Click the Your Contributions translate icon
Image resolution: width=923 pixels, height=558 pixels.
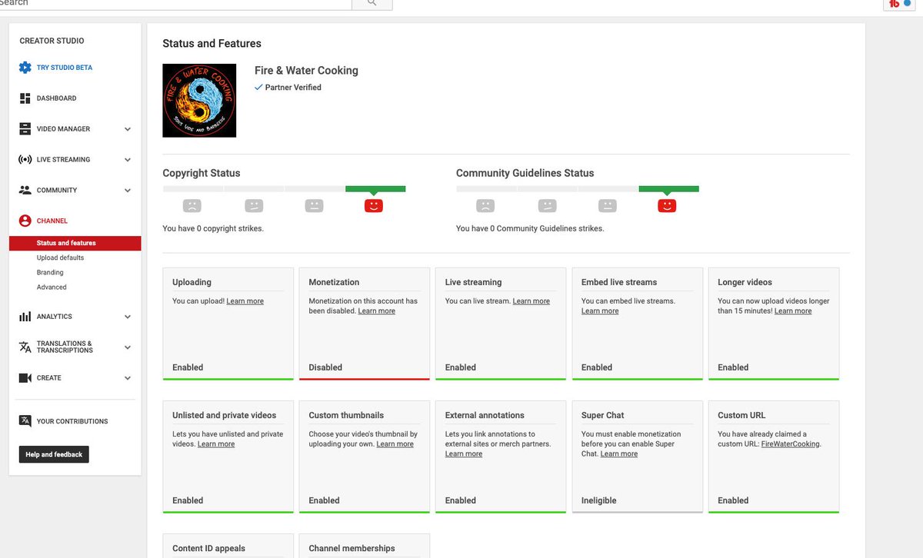pos(25,421)
